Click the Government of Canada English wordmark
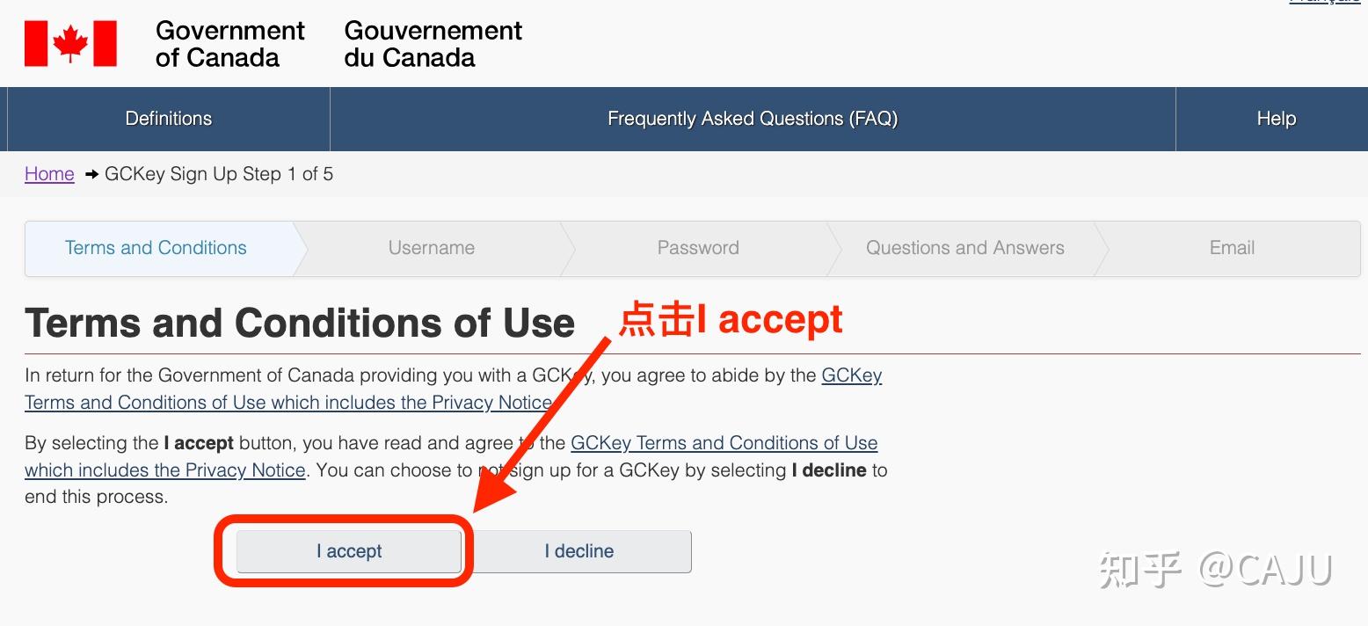This screenshot has width=1368, height=626. pyautogui.click(x=229, y=44)
